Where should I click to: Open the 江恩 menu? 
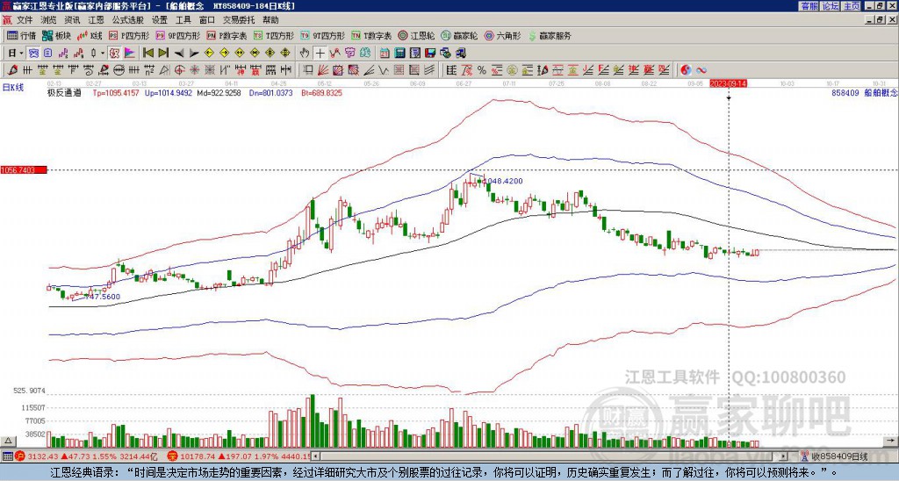tap(96, 20)
